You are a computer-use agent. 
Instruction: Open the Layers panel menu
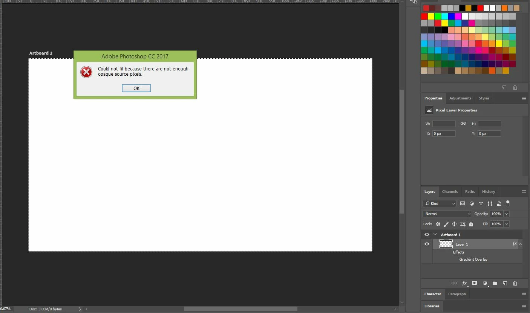tap(524, 192)
